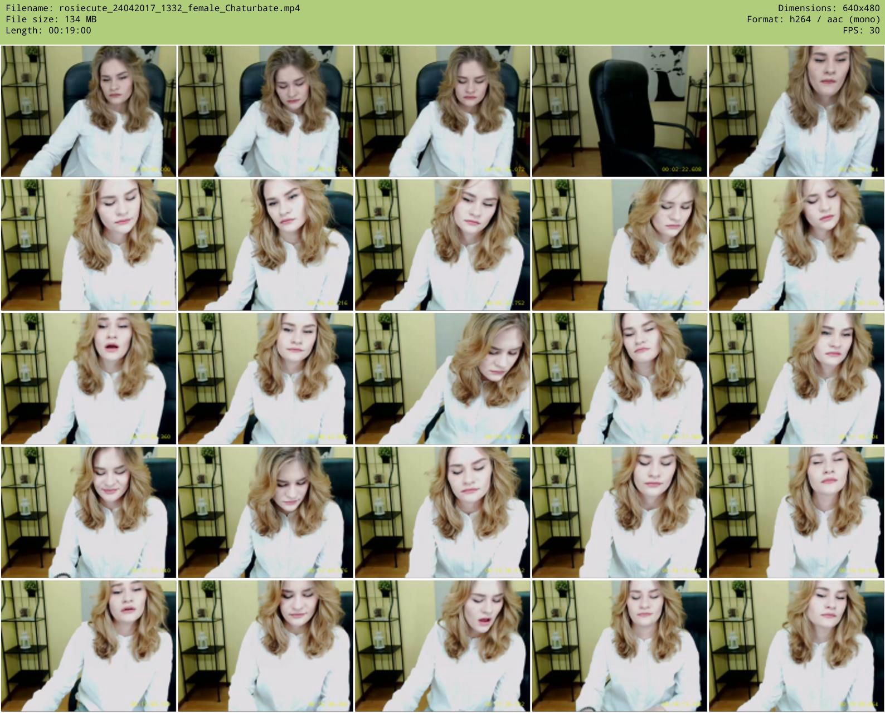Click the first thumbnail in the second row
885x713 pixels.
[x=89, y=245]
